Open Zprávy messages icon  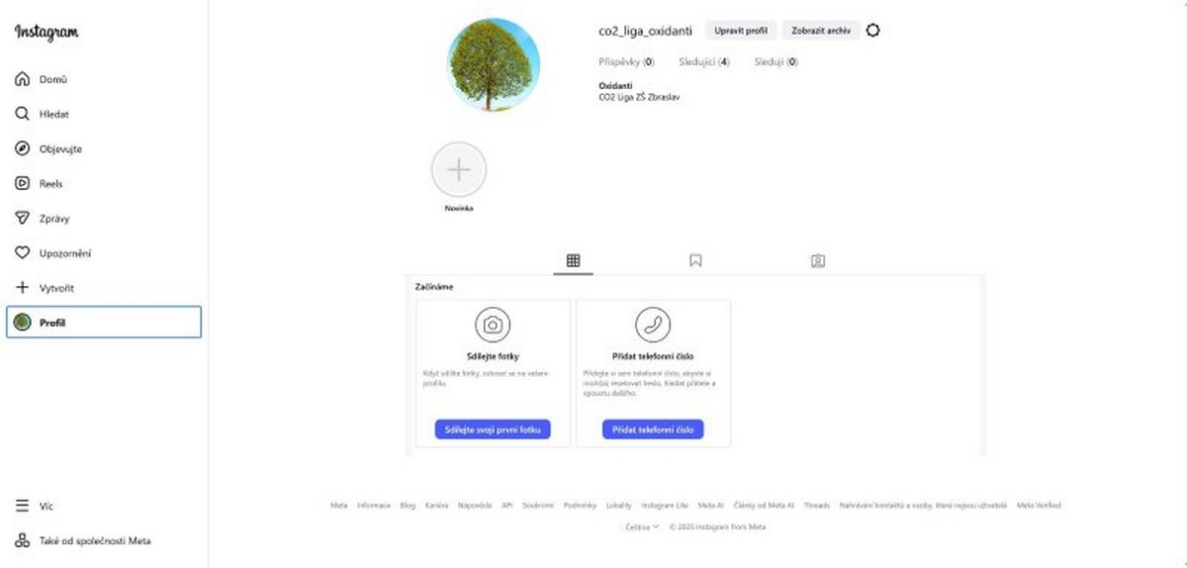click(x=23, y=218)
